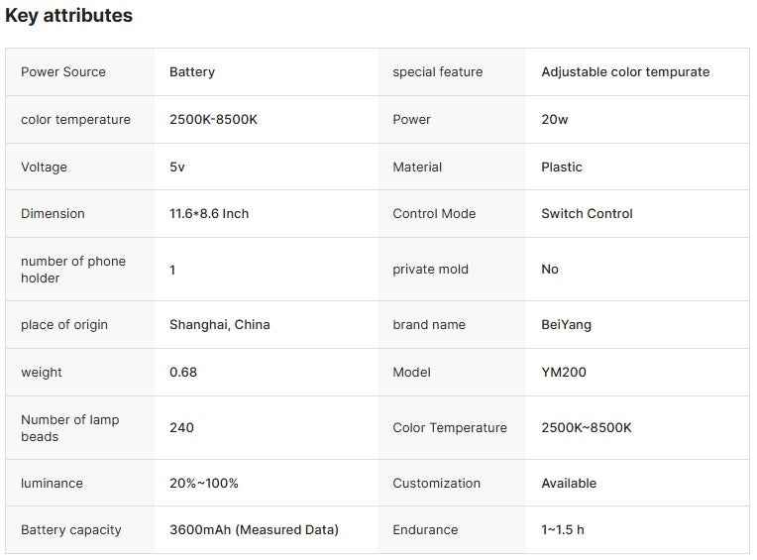Select the "Plastic" material value
Image resolution: width=757 pixels, height=560 pixels.
click(x=562, y=168)
